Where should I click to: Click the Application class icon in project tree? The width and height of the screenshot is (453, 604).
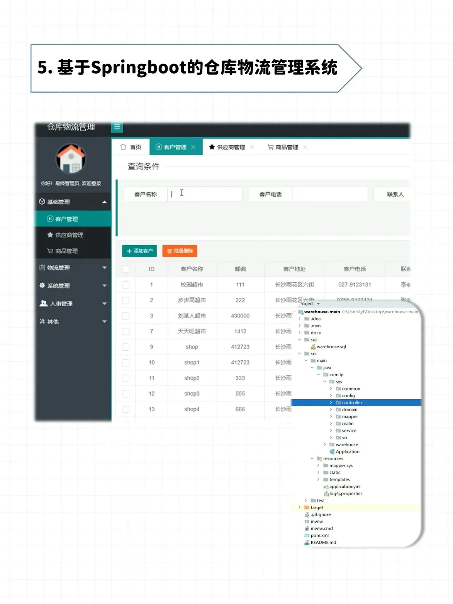pos(333,451)
